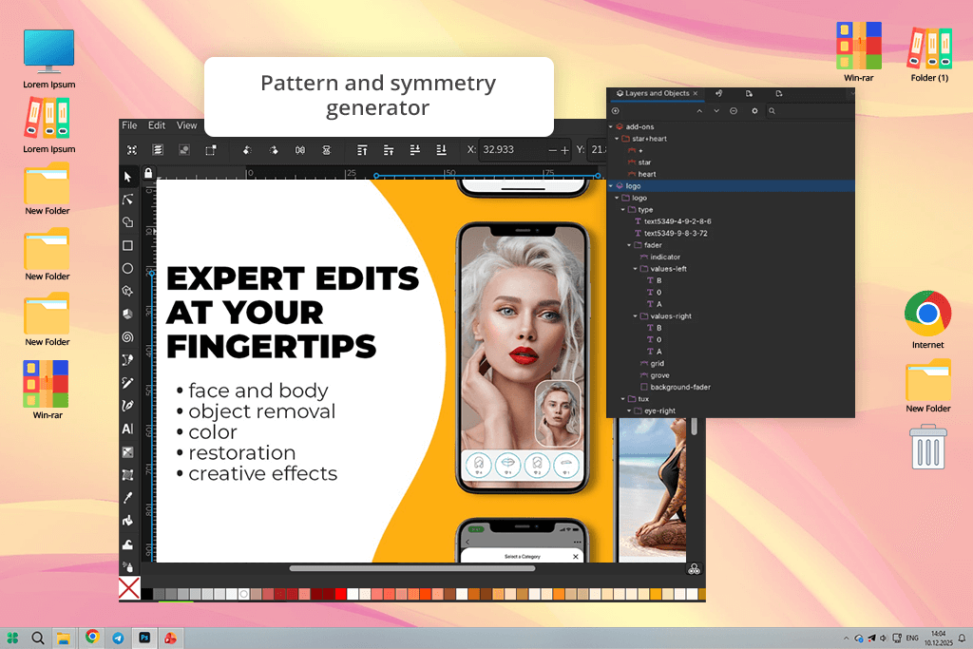Viewport: 973px width, 649px height.
Task: Toggle rubberband touch selection mode
Action: click(211, 150)
